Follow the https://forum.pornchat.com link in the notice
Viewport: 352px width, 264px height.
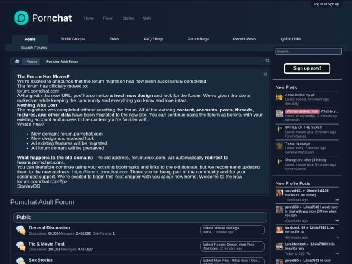click(x=100, y=172)
